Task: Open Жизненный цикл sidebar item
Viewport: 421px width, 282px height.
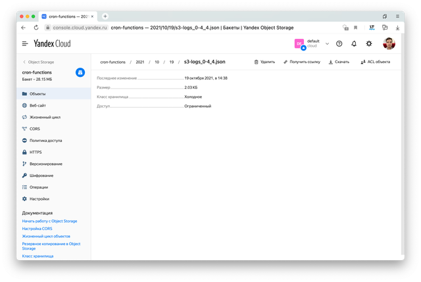Action: click(x=43, y=117)
